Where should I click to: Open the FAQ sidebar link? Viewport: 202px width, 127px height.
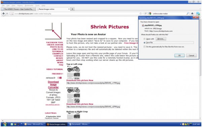point(61,65)
